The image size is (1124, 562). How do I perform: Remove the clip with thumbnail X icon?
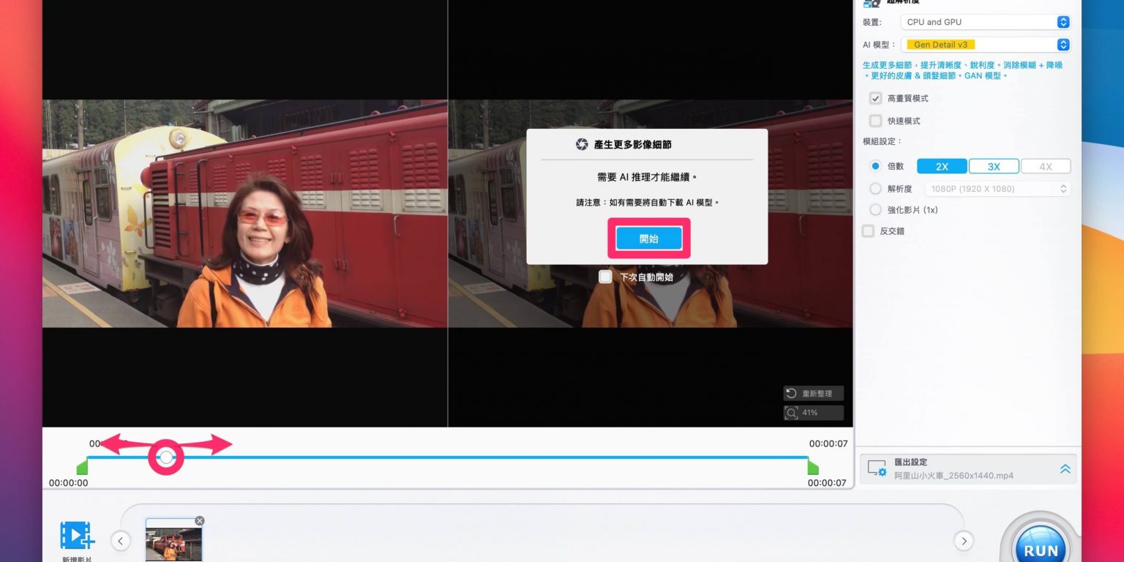[x=200, y=521]
